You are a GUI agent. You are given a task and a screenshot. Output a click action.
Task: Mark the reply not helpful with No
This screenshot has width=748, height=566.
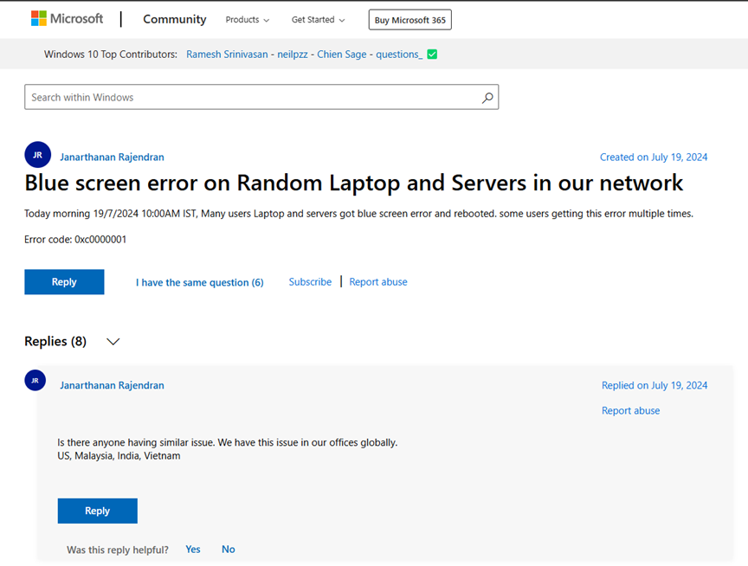tap(228, 550)
